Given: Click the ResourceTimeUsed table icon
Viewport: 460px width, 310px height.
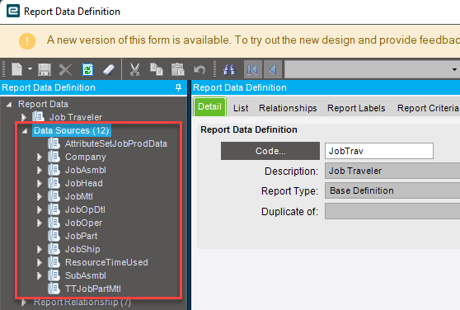Looking at the screenshot, I should pos(54,262).
